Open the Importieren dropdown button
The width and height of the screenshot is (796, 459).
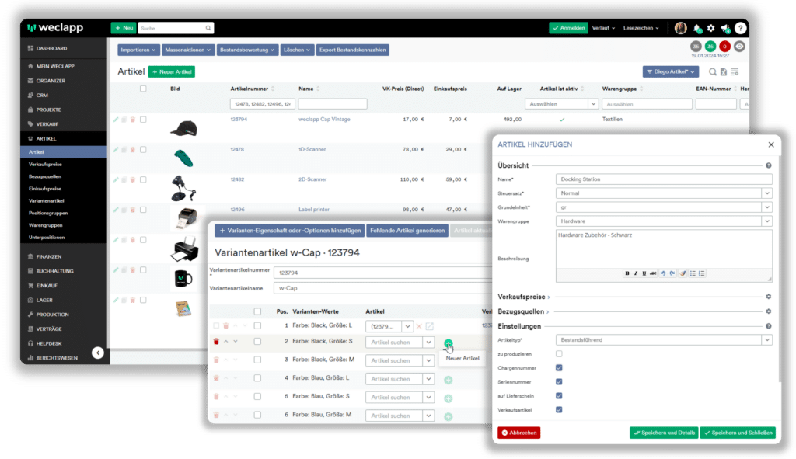tap(138, 50)
